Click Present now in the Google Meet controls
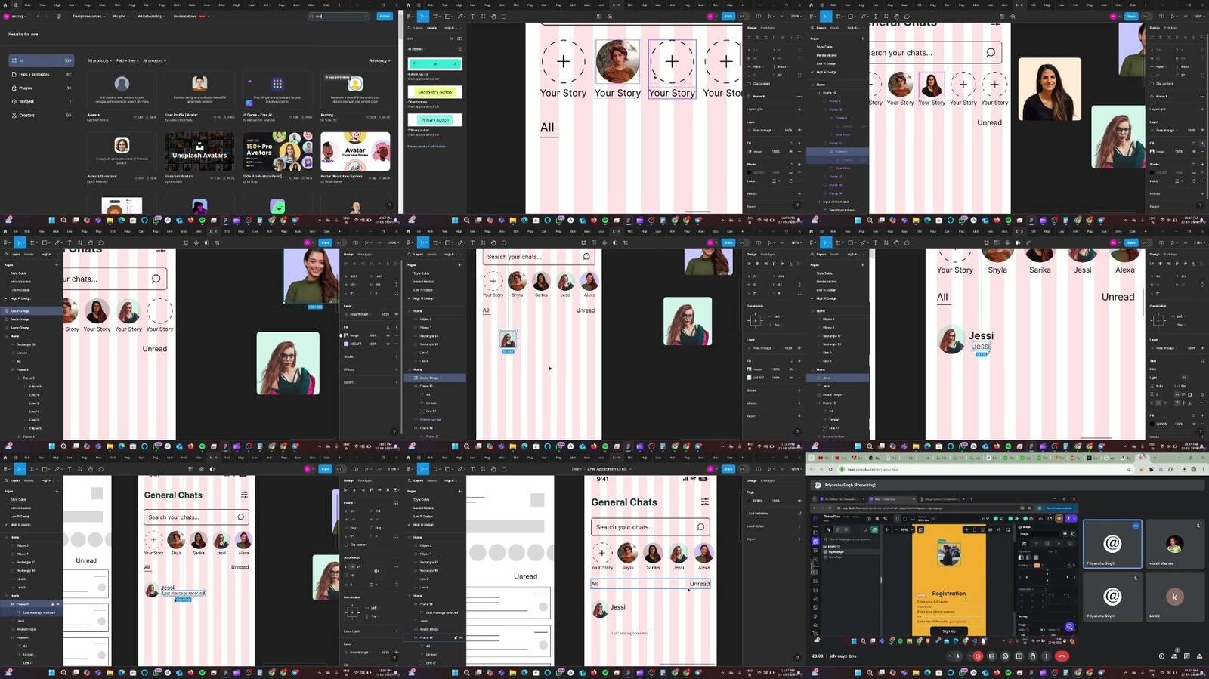1209x679 pixels. 1019,656
